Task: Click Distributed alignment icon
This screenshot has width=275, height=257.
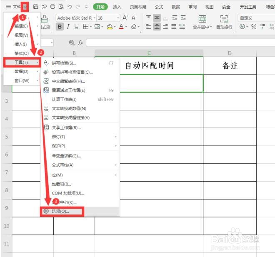Action: tap(182, 27)
